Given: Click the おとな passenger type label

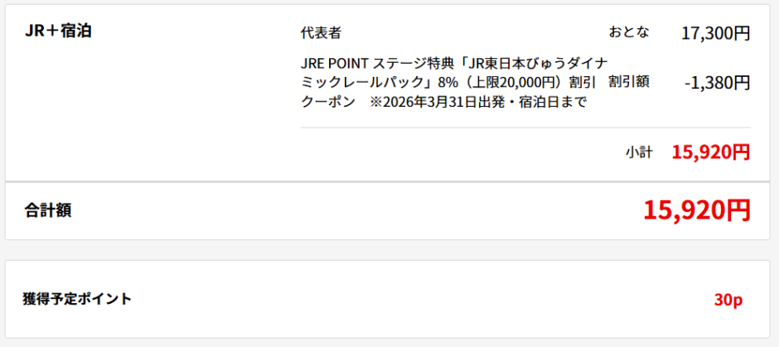Looking at the screenshot, I should [x=629, y=32].
